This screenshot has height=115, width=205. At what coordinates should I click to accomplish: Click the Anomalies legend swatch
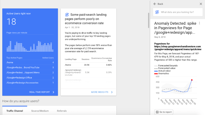pyautogui.click(x=156, y=74)
